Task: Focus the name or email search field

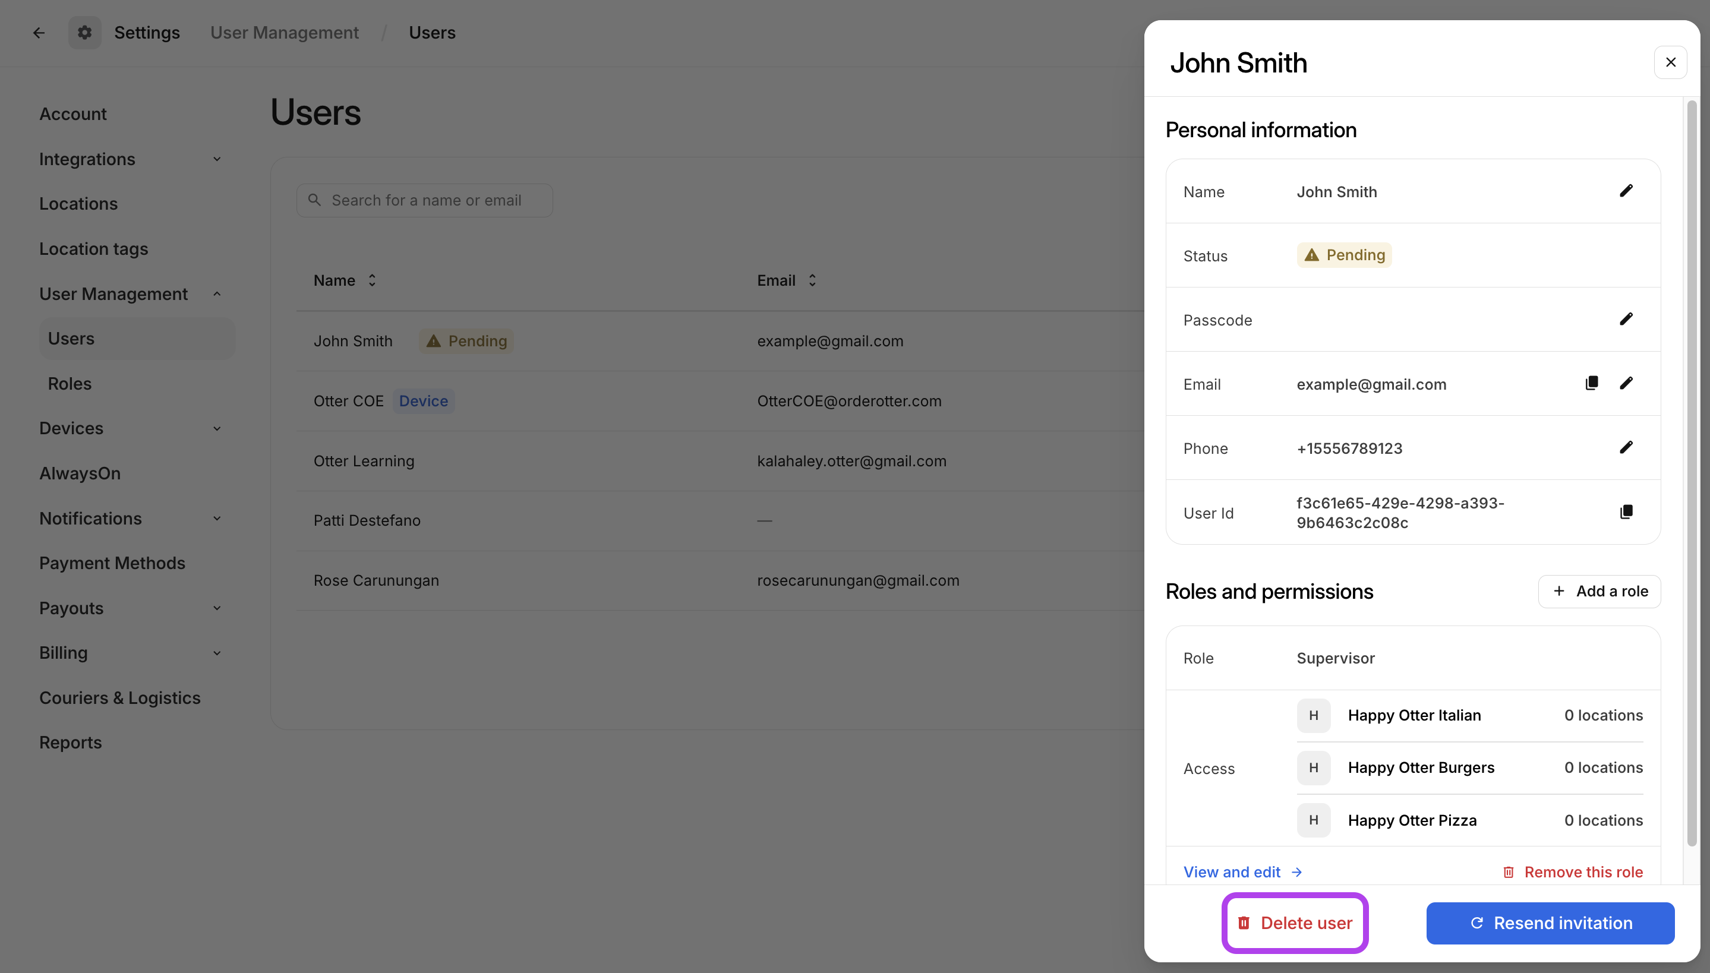Action: [x=424, y=200]
